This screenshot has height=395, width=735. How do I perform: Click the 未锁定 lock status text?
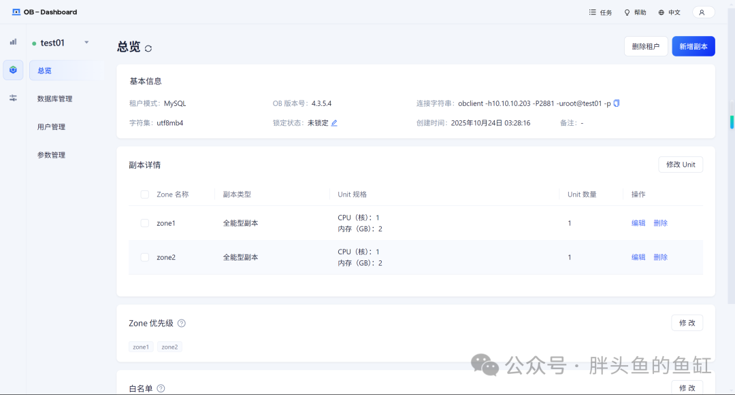tap(318, 123)
